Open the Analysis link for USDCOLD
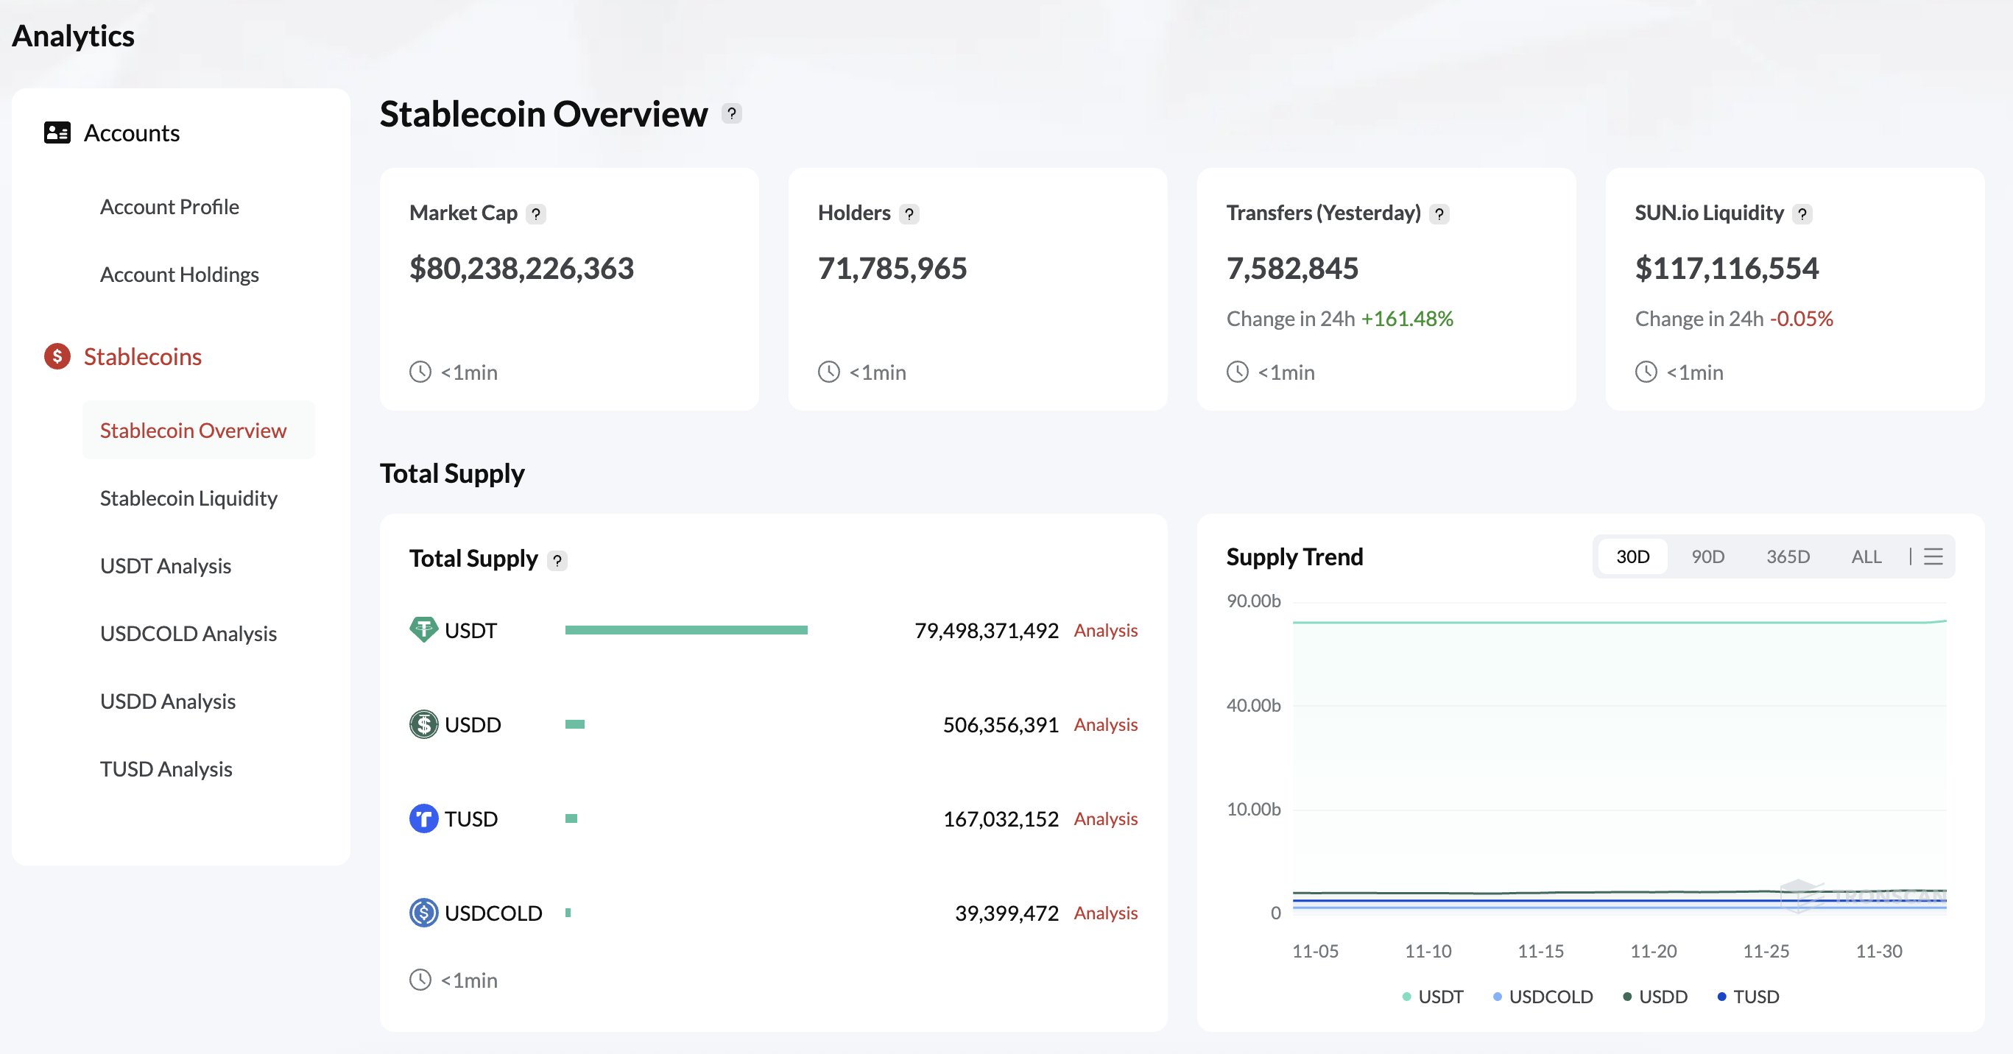The width and height of the screenshot is (2013, 1054). [x=1106, y=913]
